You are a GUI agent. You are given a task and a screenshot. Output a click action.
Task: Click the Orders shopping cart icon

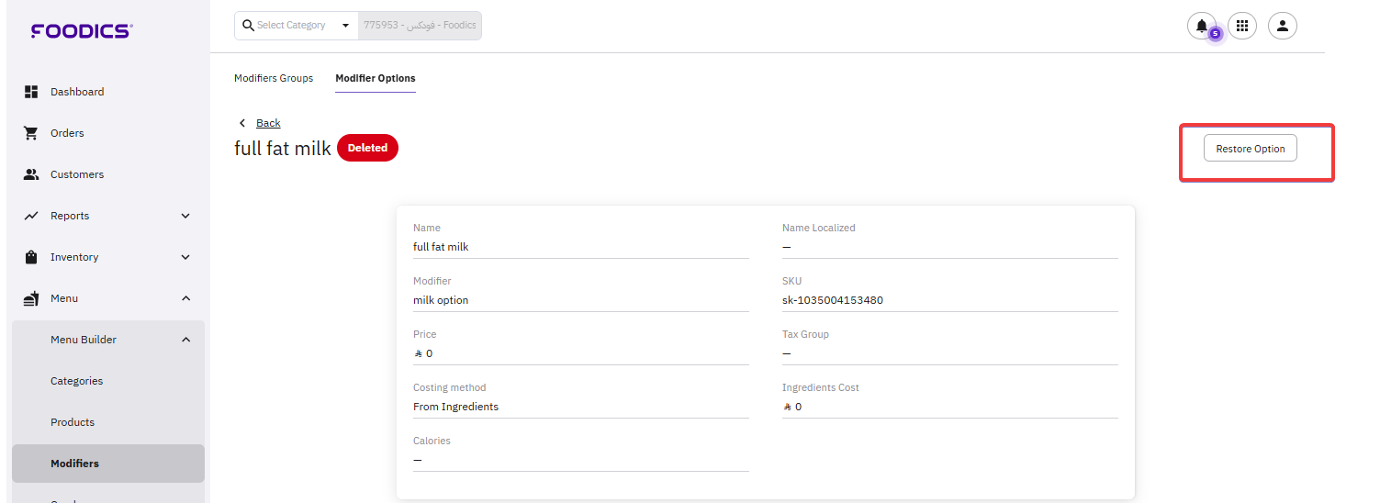coord(31,133)
